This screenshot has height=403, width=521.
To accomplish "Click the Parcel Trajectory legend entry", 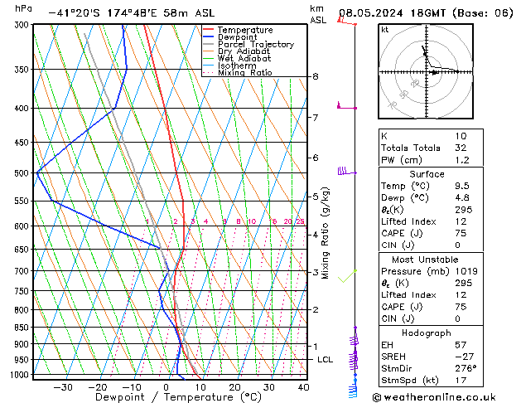I will [x=255, y=44].
